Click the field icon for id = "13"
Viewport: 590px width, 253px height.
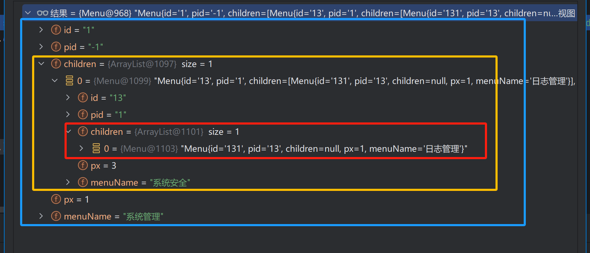point(83,98)
